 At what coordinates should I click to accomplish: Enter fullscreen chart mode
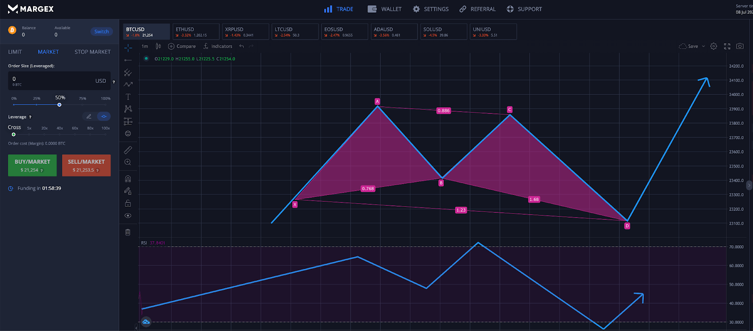click(x=727, y=46)
